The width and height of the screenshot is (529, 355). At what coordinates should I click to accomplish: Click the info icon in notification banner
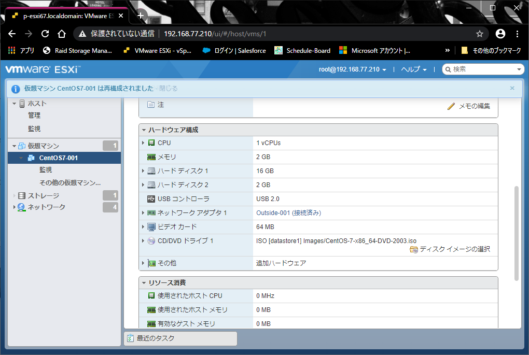click(x=16, y=89)
